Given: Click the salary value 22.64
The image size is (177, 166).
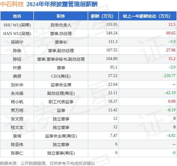Looking at the screenshot, I should click(x=113, y=84).
